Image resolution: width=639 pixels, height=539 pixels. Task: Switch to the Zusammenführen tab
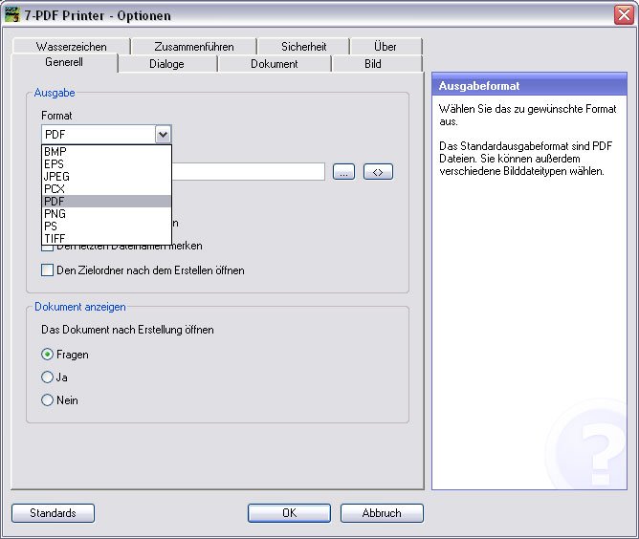194,47
